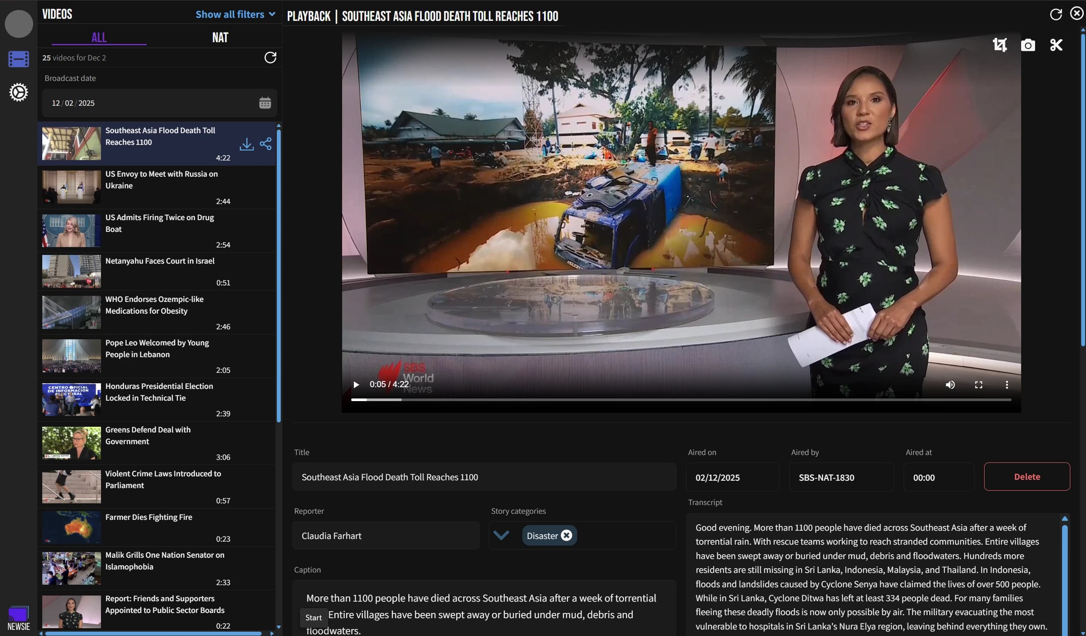The image size is (1086, 636).
Task: Select the scissors clip tool
Action: [x=1056, y=45]
